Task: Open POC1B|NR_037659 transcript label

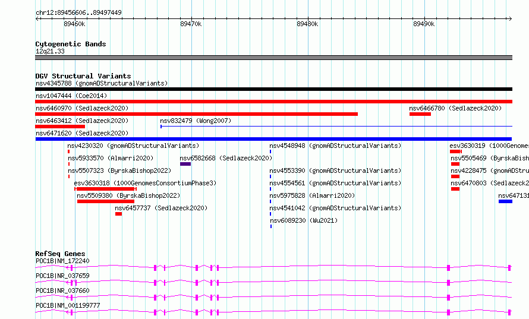Action: point(62,276)
